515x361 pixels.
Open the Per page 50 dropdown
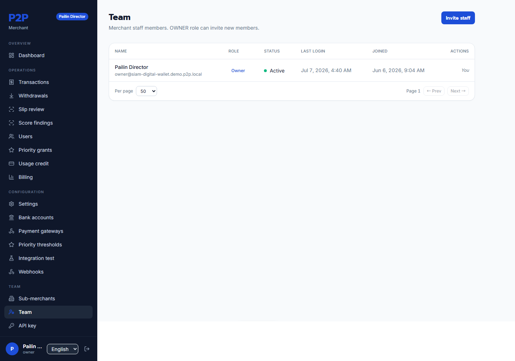coord(146,91)
